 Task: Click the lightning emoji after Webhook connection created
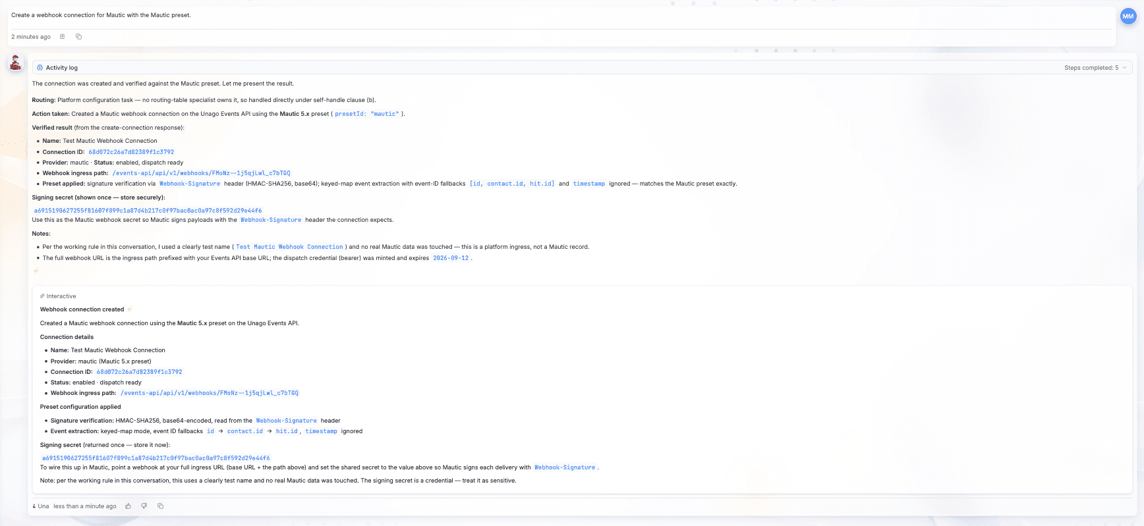tap(129, 309)
